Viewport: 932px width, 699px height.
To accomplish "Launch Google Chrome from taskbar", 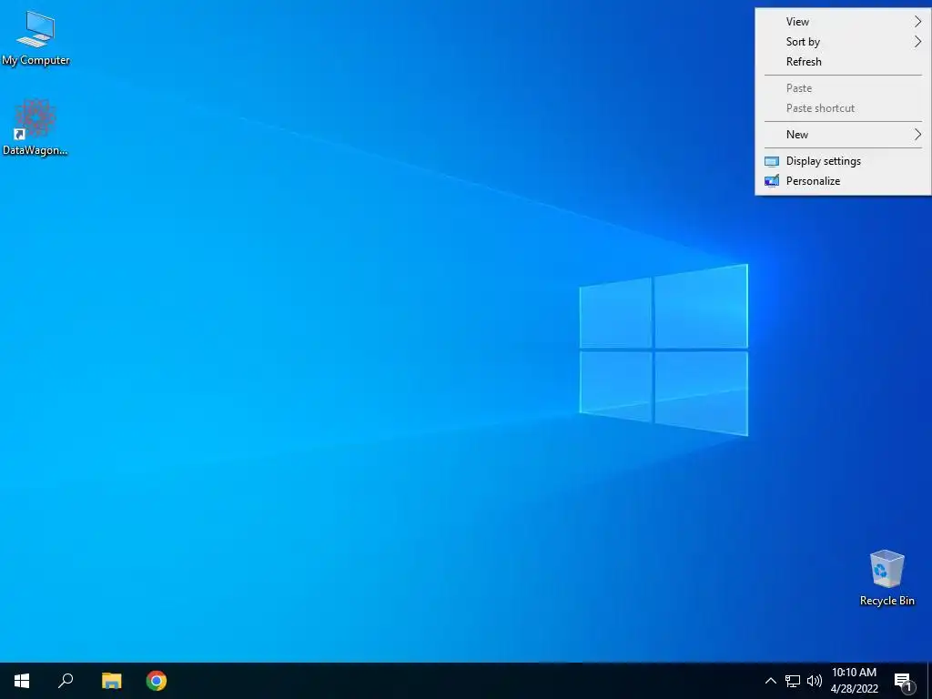I will point(157,681).
